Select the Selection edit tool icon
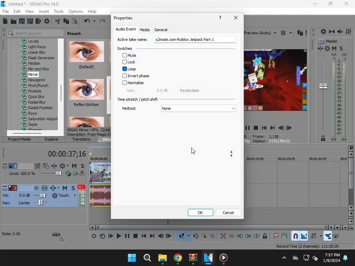The height and width of the screenshot is (266, 355). pos(204,236)
